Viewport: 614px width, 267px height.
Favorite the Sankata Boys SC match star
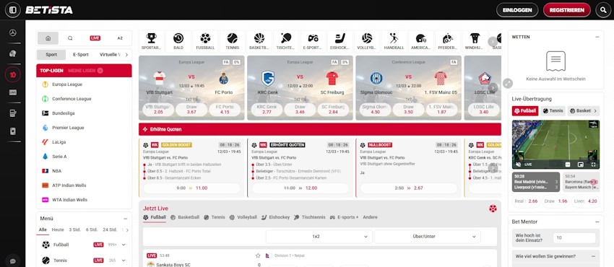258,255
